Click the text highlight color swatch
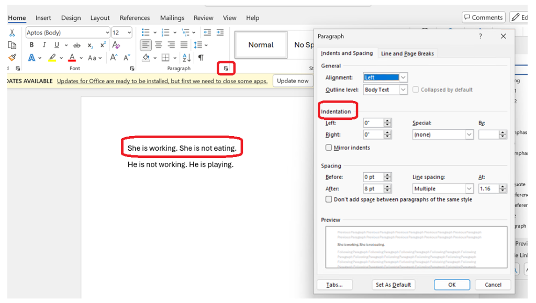The height and width of the screenshot is (303, 536). 51,58
